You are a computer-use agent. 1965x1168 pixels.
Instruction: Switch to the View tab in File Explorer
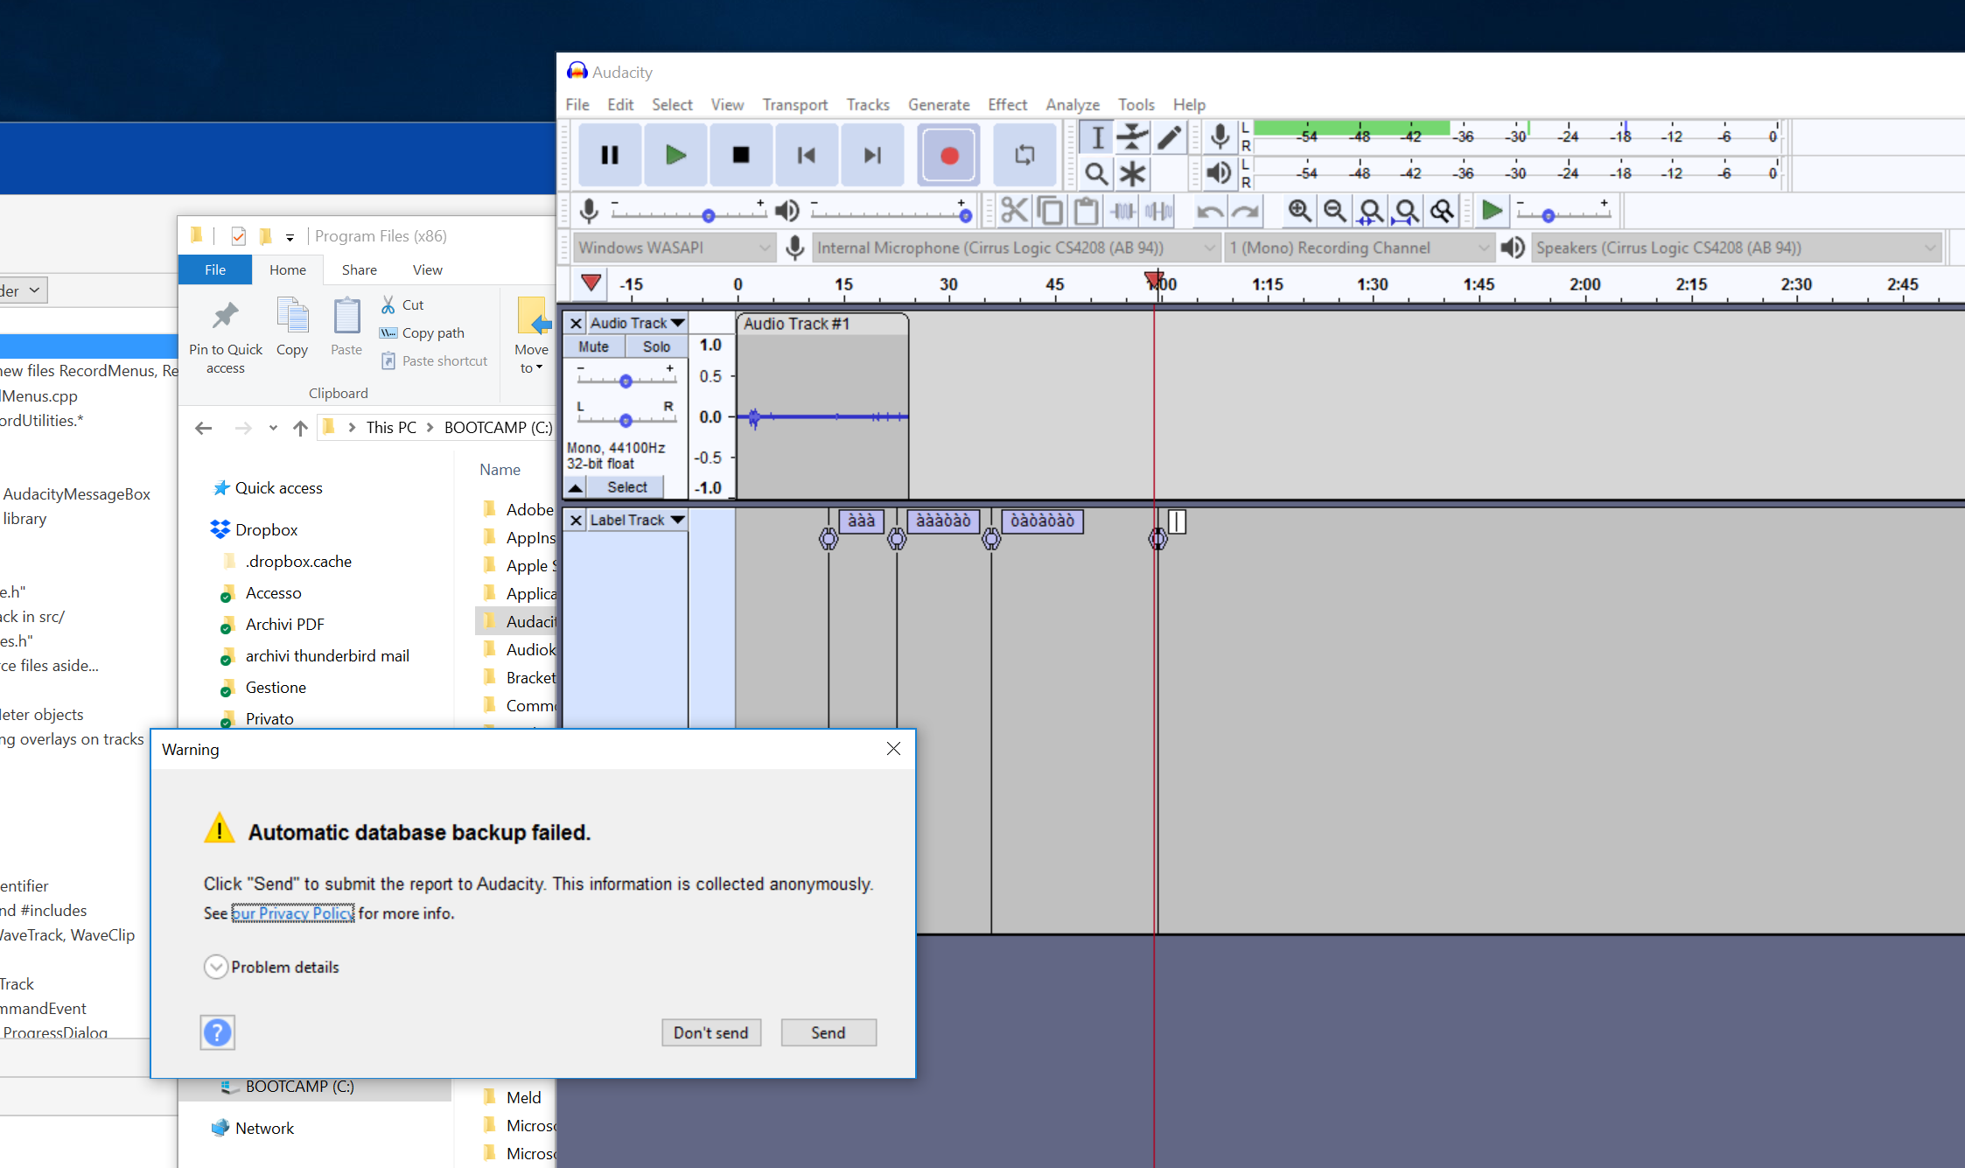[427, 269]
